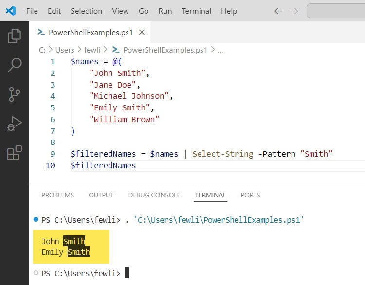Click the blue command-success decoration dot

pyautogui.click(x=36, y=219)
